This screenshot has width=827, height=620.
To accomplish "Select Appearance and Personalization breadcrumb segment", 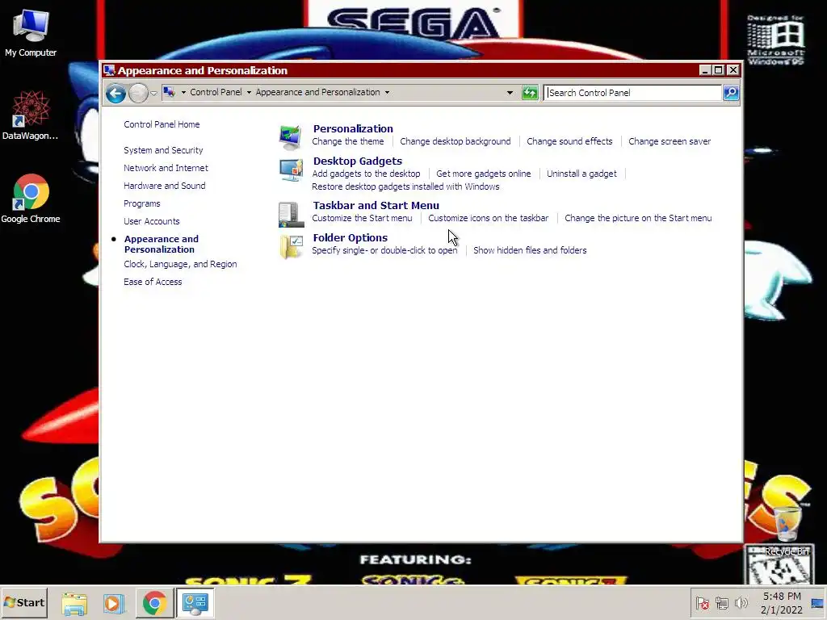I will (317, 92).
